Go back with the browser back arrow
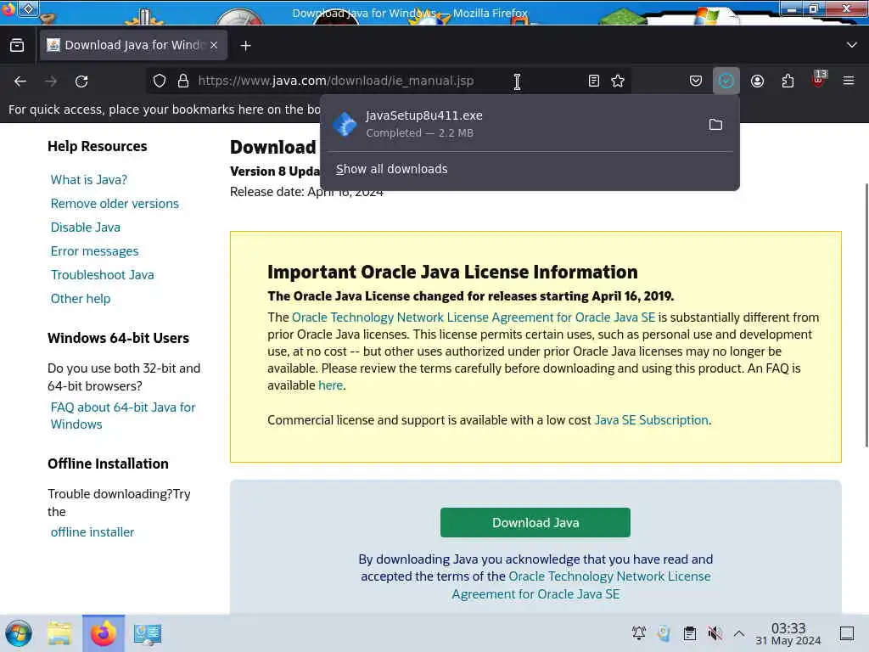Viewport: 869px width, 652px height. (x=20, y=81)
